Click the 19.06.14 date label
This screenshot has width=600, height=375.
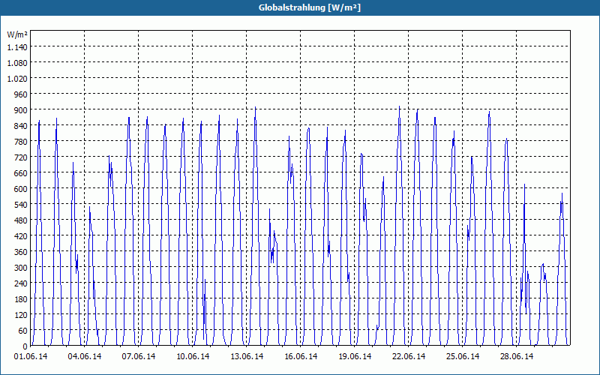click(x=354, y=357)
